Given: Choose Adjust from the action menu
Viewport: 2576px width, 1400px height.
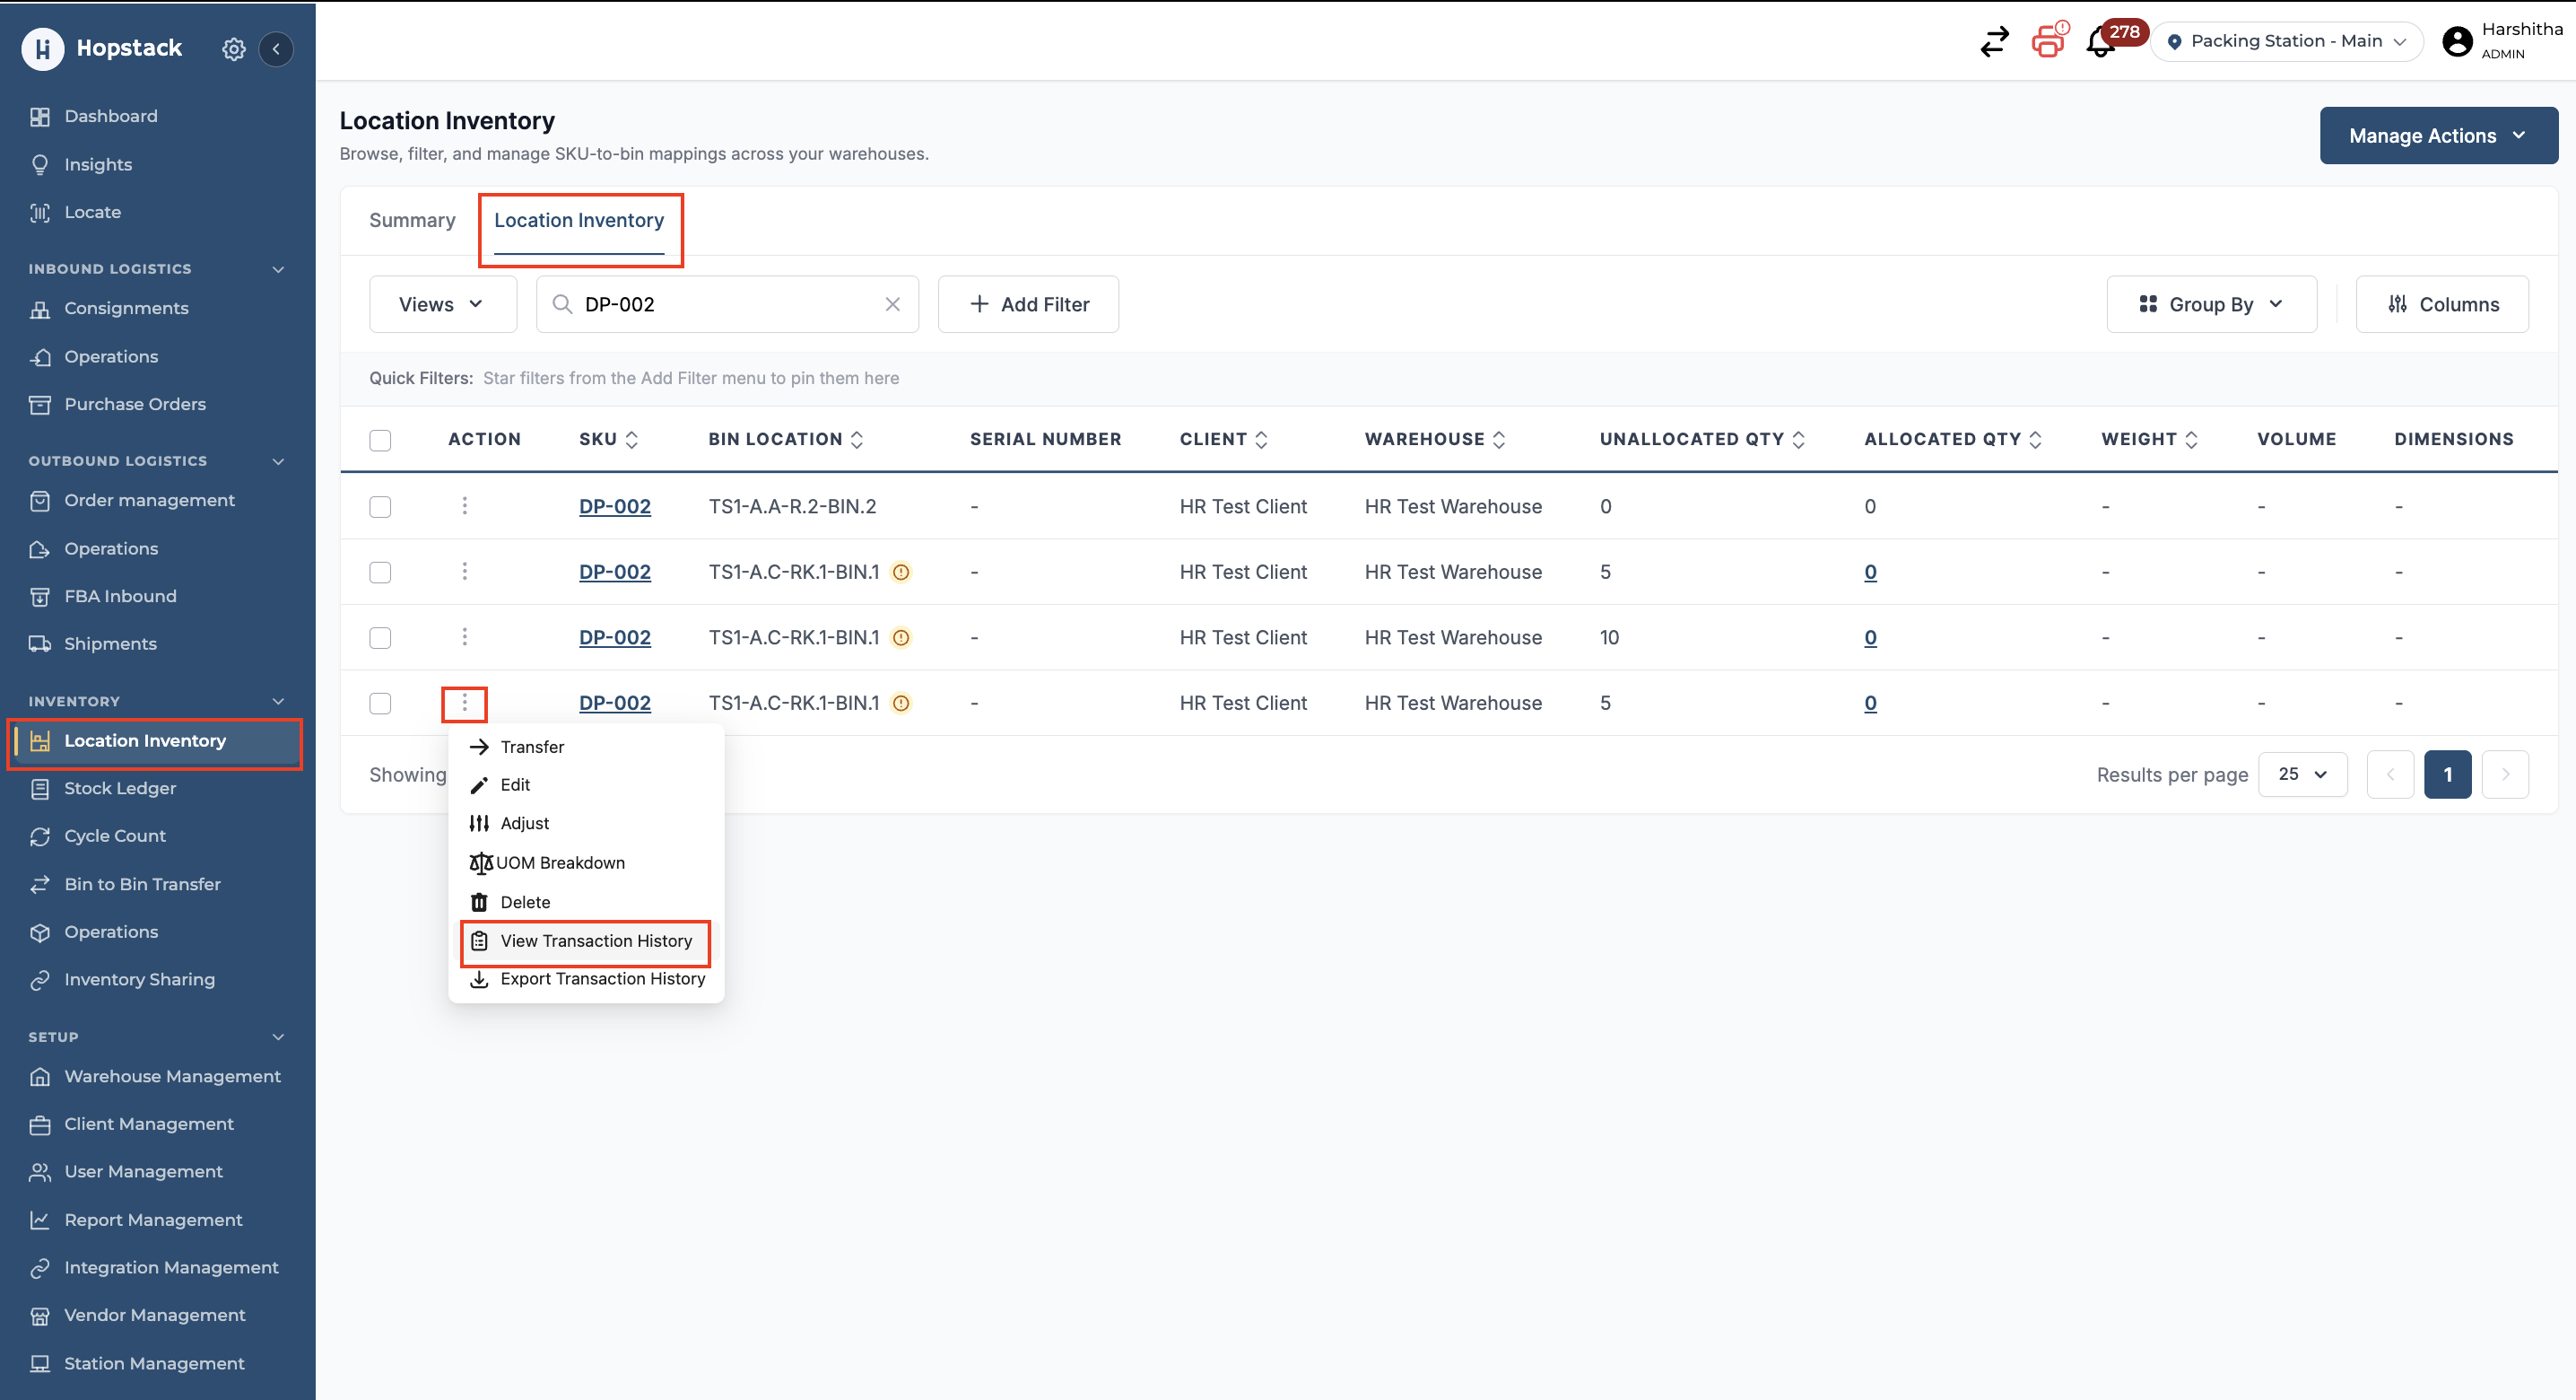Looking at the screenshot, I should [x=585, y=823].
